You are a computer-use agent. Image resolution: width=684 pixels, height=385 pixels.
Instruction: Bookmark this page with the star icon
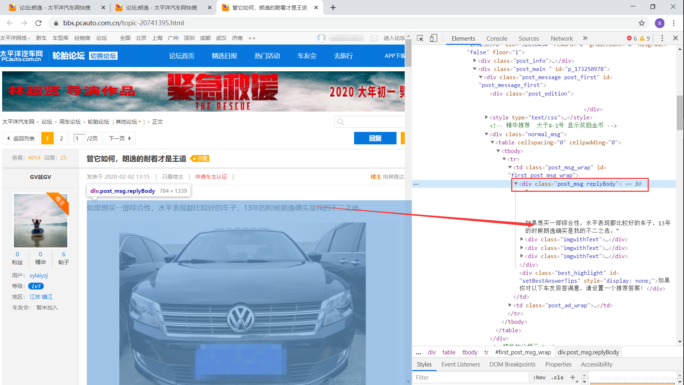coord(642,23)
